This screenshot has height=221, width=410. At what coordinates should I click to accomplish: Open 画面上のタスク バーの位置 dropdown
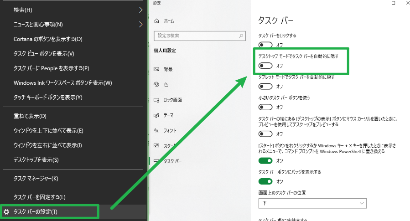coord(312,203)
